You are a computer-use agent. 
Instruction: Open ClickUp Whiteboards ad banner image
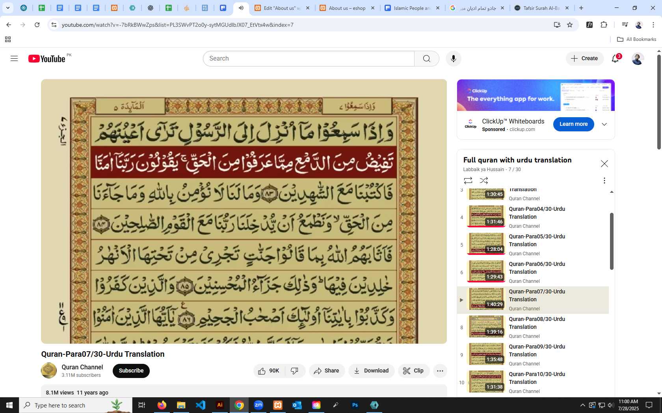coord(536,95)
